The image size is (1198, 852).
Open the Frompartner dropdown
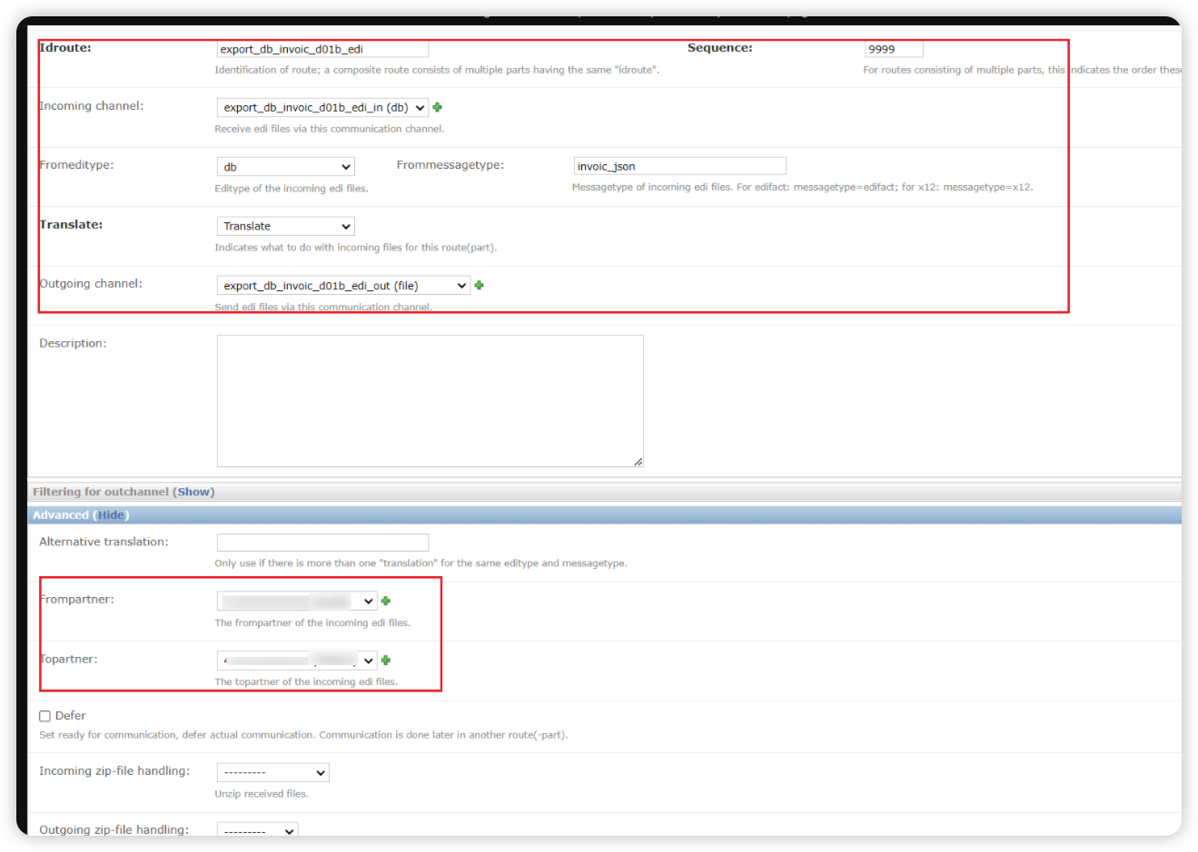pyautogui.click(x=296, y=601)
